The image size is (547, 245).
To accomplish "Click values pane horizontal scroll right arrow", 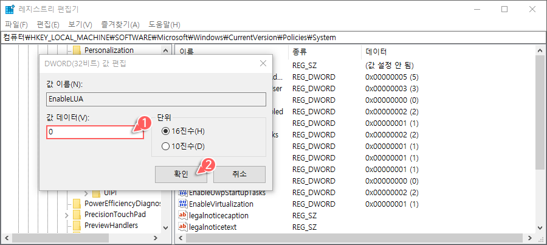I will (x=530, y=238).
